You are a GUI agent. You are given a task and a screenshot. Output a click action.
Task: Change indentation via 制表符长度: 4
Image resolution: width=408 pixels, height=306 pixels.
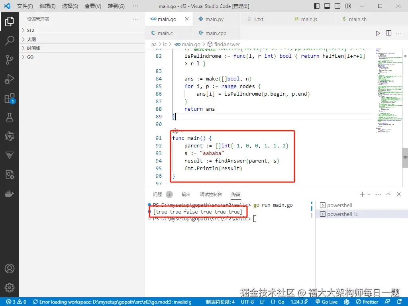coord(220,302)
